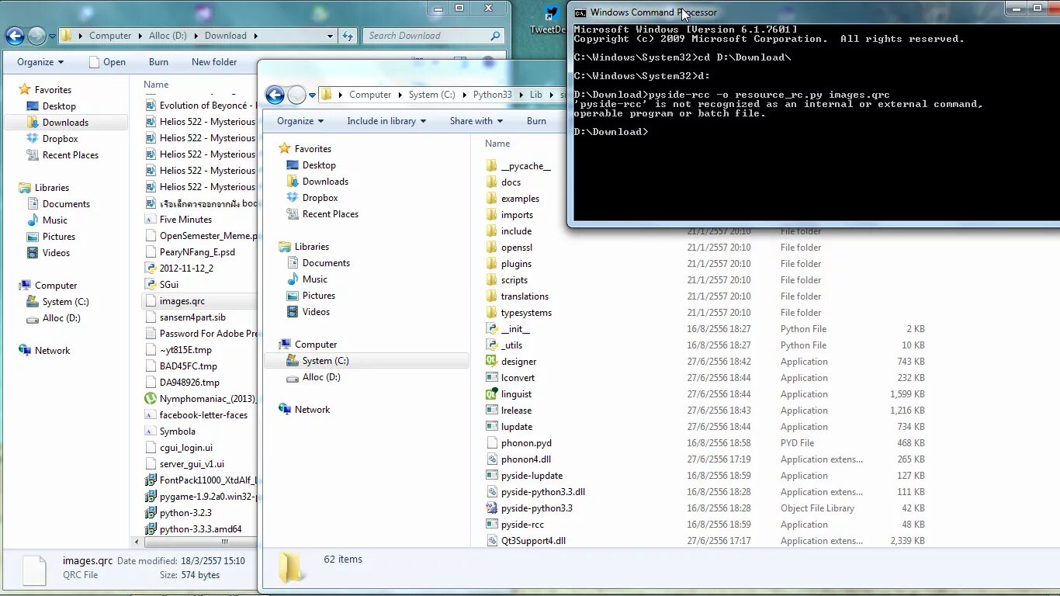Open address bar history dropdown in Download window
Viewport: 1060px width, 596px height.
(330, 36)
